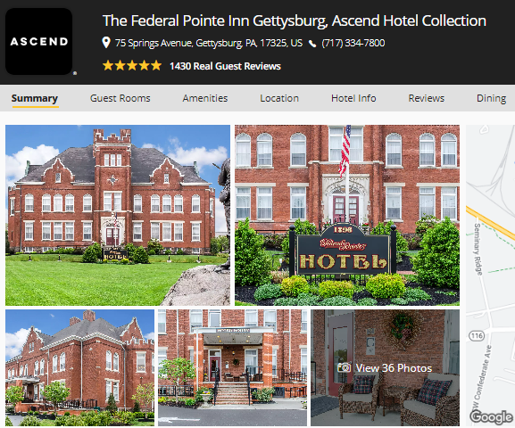Switch to the Guest Rooms tab
515x428 pixels.
click(x=120, y=98)
